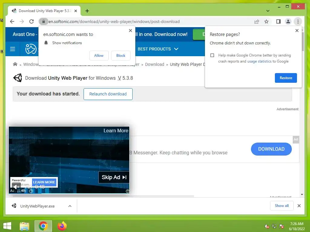
Task: Skip the video ad
Action: pos(114,177)
